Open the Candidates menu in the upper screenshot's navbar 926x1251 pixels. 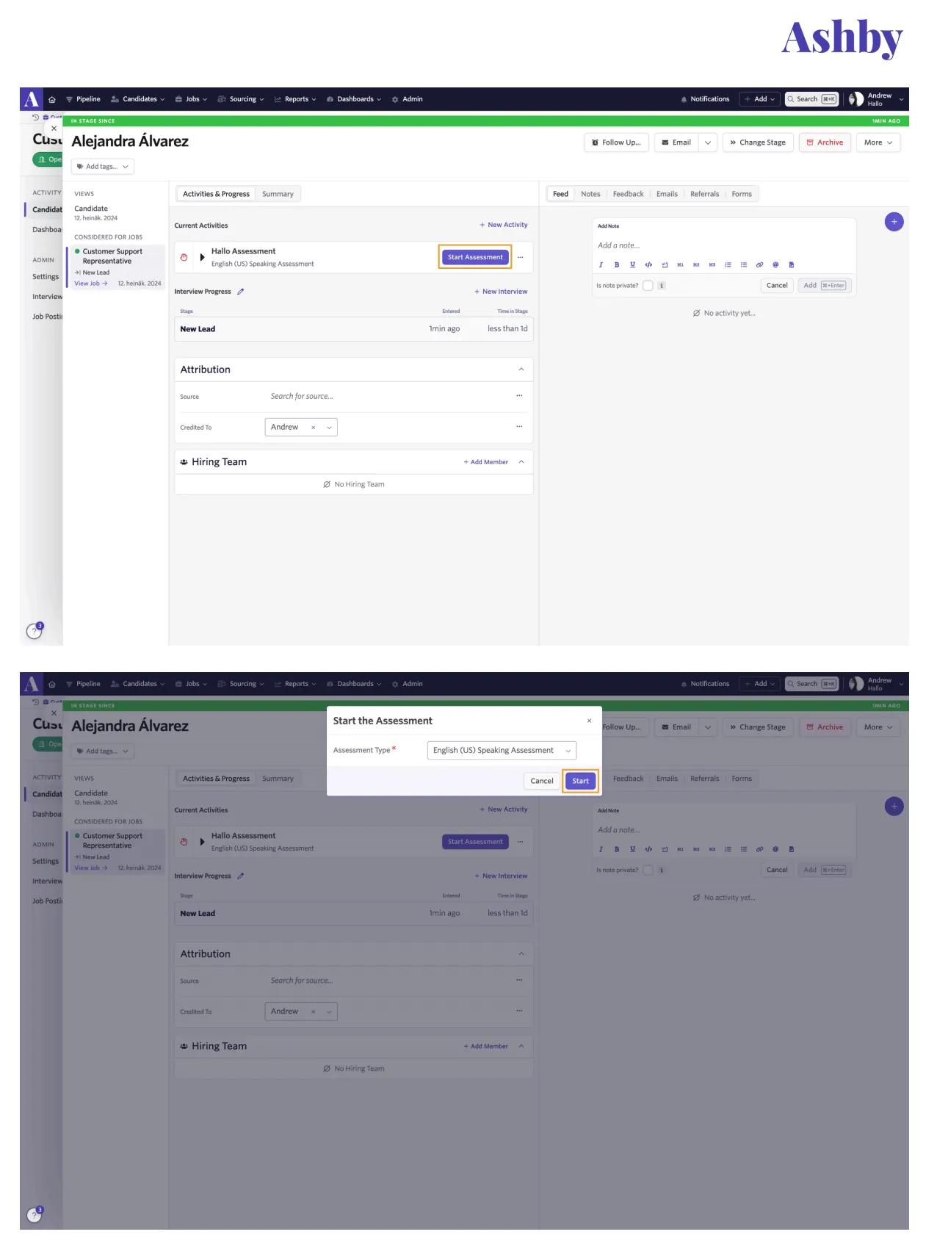click(138, 100)
